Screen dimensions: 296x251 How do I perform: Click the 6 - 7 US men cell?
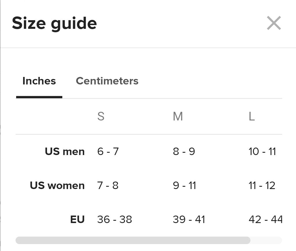(x=108, y=151)
